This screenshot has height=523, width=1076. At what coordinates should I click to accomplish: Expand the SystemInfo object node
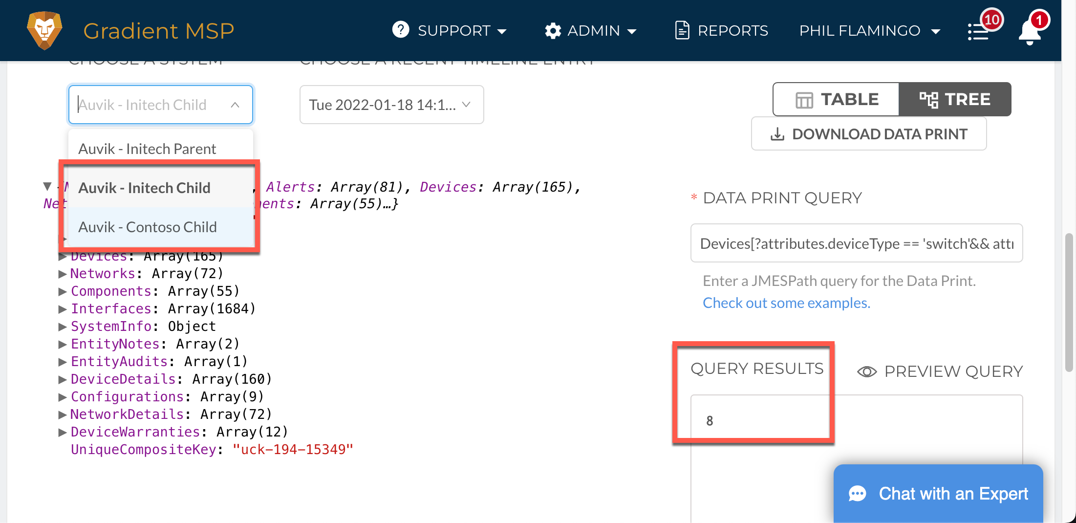[63, 327]
